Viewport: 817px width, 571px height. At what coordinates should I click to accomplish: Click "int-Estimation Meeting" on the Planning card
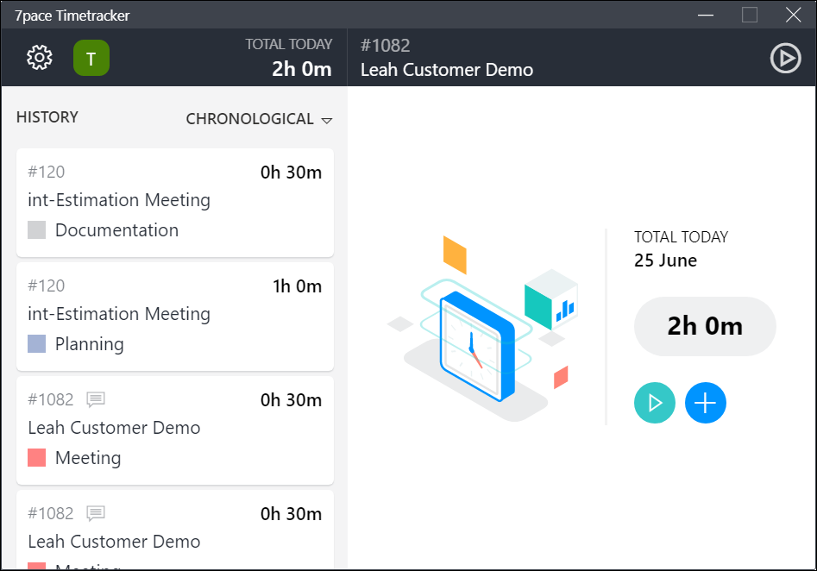(x=119, y=314)
